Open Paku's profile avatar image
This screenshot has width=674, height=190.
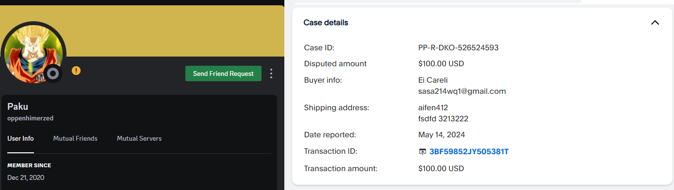pyautogui.click(x=33, y=53)
